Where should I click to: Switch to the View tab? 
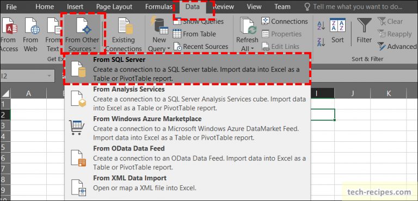click(254, 7)
